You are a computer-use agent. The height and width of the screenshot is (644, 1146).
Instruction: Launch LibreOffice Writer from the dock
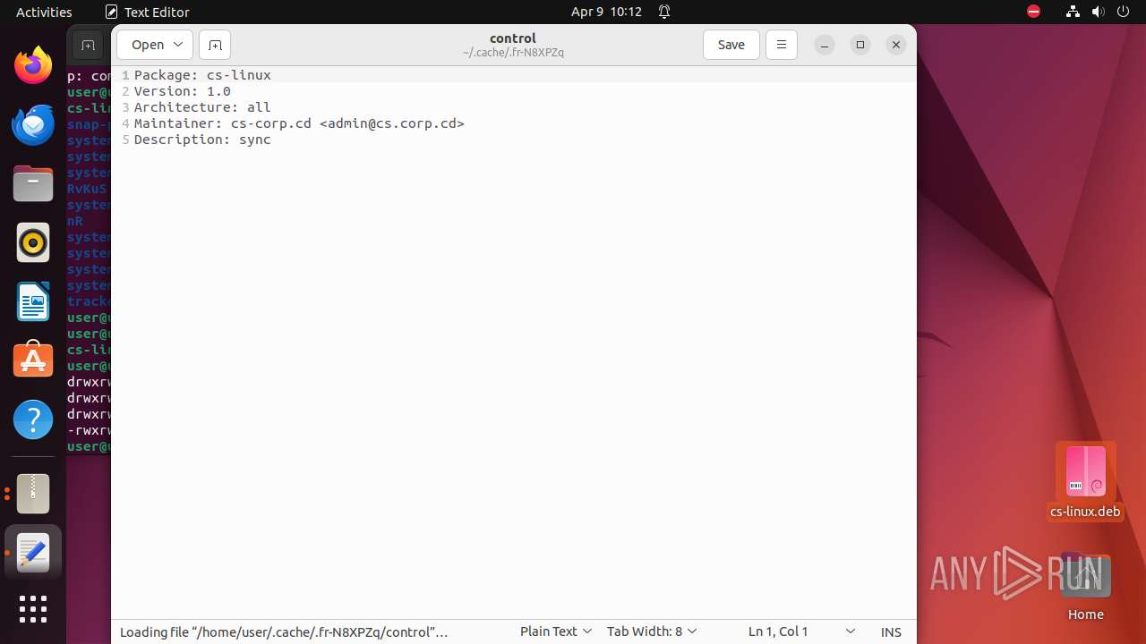33,301
